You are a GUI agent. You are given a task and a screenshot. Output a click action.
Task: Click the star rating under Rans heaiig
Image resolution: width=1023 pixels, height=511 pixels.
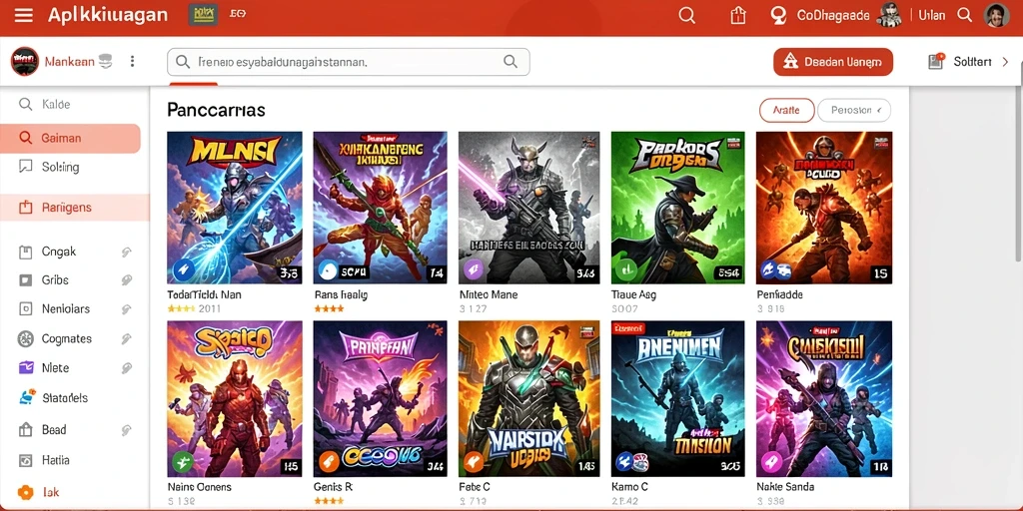(330, 308)
